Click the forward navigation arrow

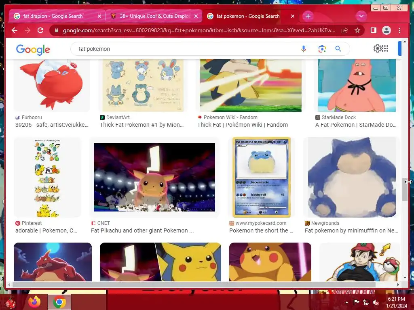pyautogui.click(x=27, y=30)
